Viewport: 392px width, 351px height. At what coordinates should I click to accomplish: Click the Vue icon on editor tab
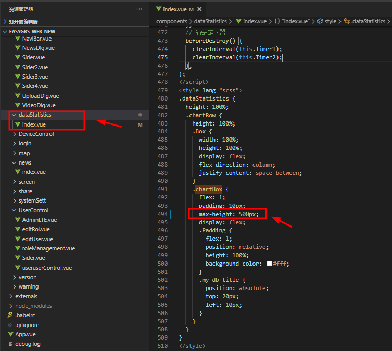click(158, 9)
